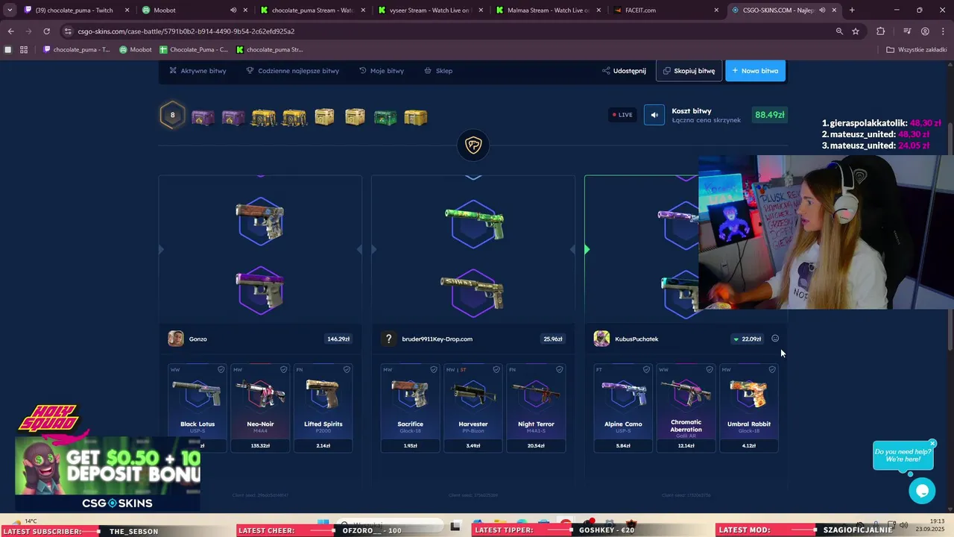Click Udostępnij share button
The width and height of the screenshot is (954, 537).
pos(624,71)
